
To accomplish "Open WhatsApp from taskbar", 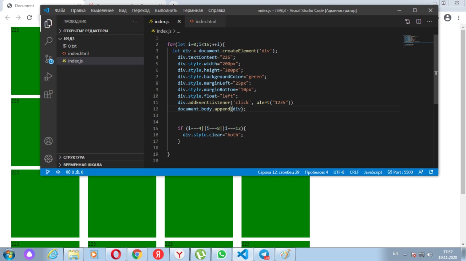I will click(x=221, y=254).
